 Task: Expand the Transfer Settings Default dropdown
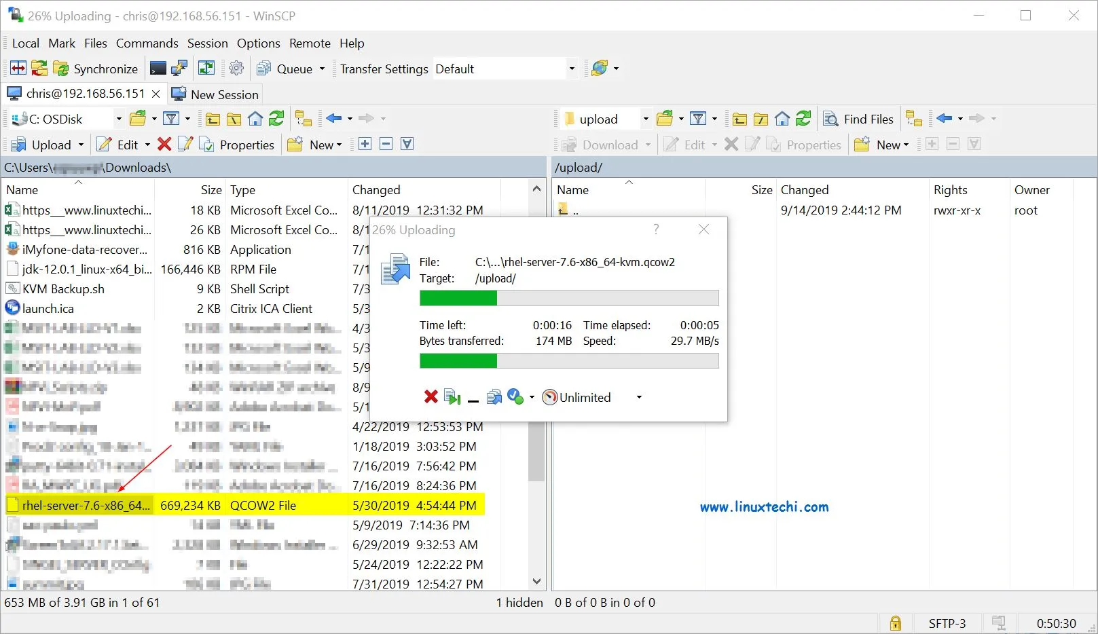[x=571, y=69]
